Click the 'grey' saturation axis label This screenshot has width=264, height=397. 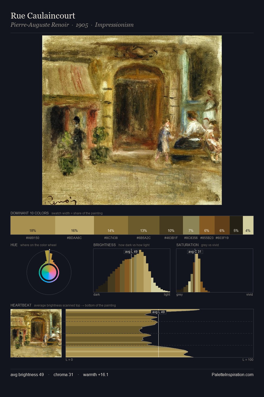(180, 295)
